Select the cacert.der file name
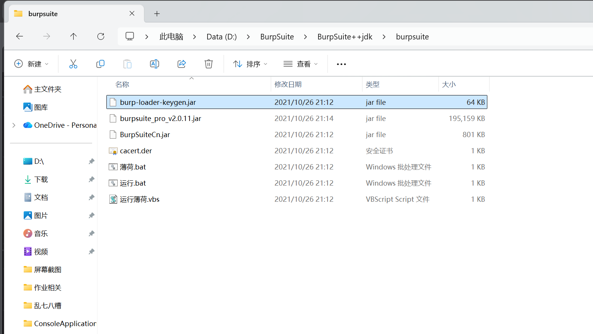Viewport: 593px width, 334px height. [x=136, y=151]
